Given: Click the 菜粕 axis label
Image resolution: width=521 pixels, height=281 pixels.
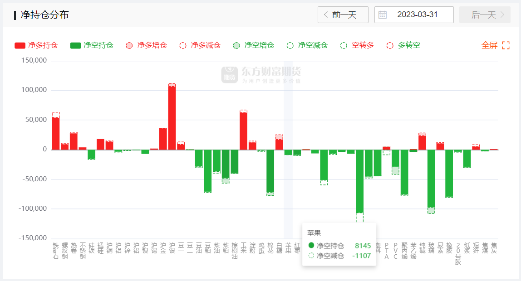Looking at the screenshot, I should (x=226, y=248).
